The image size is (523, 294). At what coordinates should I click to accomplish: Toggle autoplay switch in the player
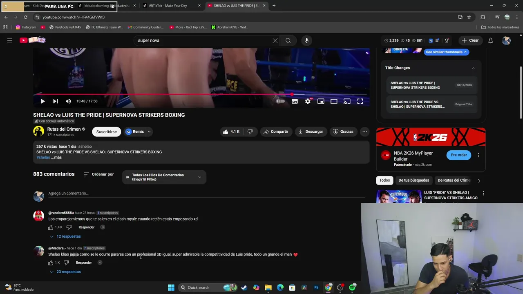pyautogui.click(x=280, y=101)
